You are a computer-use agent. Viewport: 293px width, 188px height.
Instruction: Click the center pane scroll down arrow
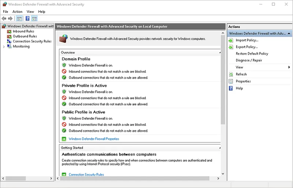[223, 174]
